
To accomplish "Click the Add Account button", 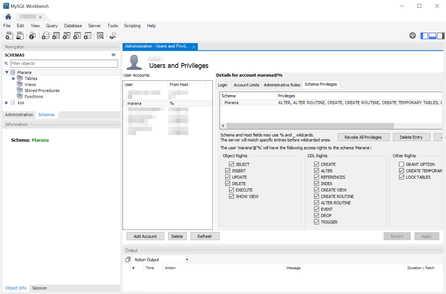I will point(145,236).
